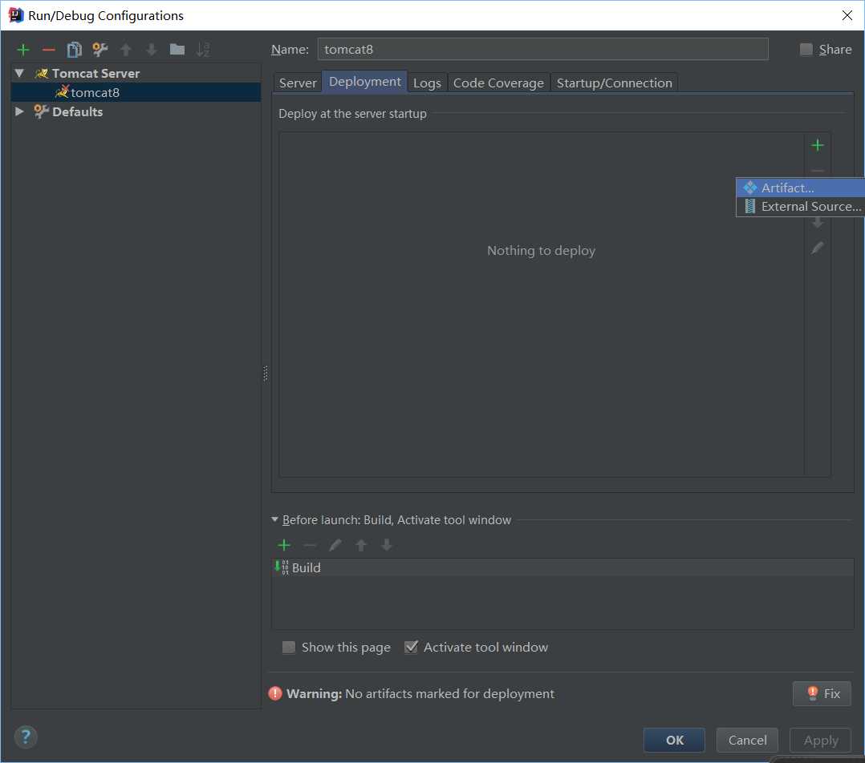The height and width of the screenshot is (763, 865).
Task: Move configuration down in the left toolbar
Action: (x=151, y=50)
